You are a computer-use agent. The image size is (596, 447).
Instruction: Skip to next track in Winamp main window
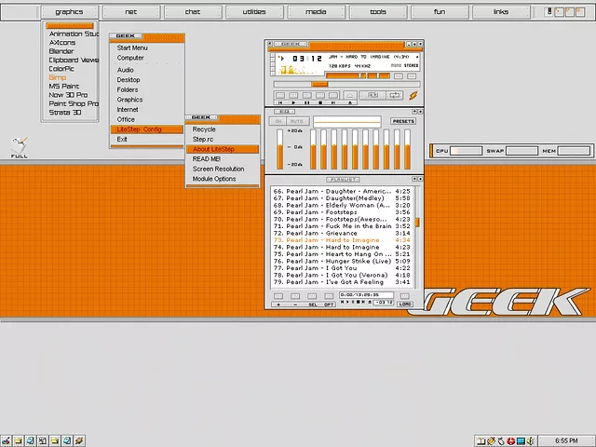pos(333,95)
